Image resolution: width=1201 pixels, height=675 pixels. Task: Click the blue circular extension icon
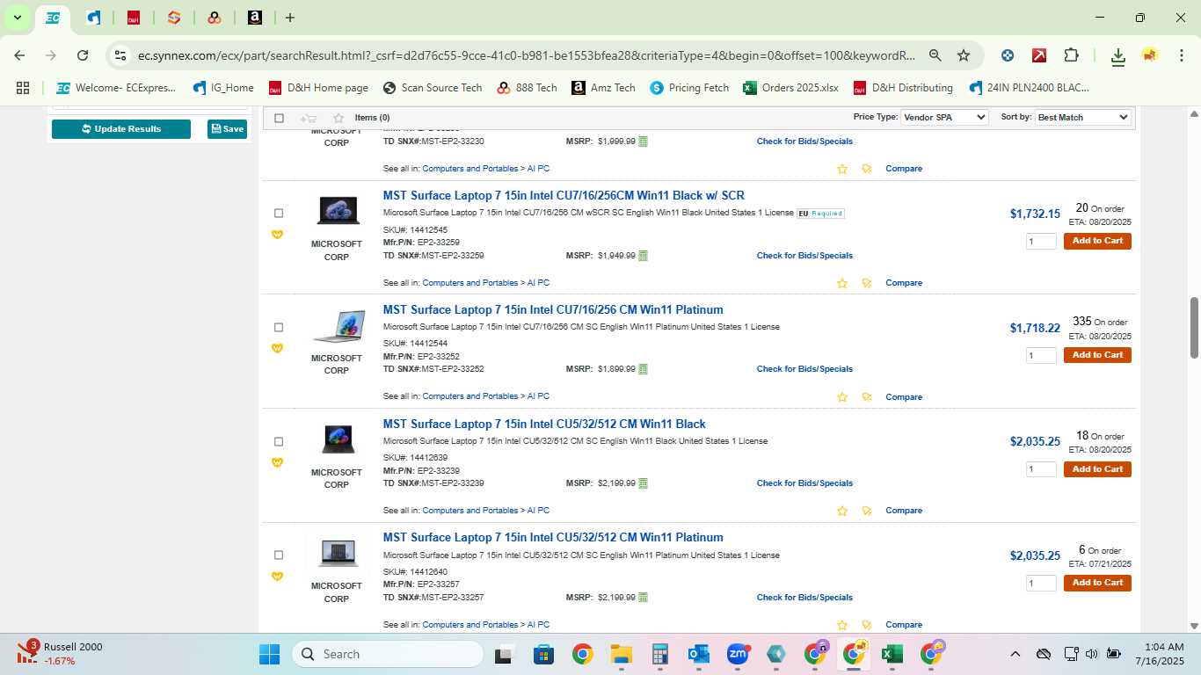click(1008, 55)
